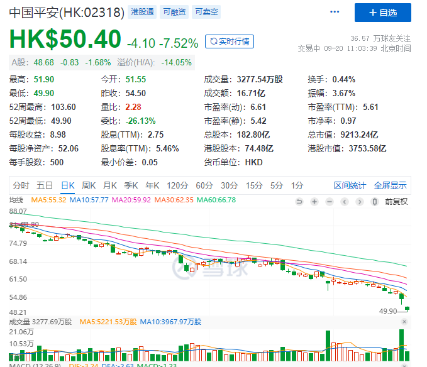Click the candlestick style icon
The image size is (427, 367).
click(375, 202)
